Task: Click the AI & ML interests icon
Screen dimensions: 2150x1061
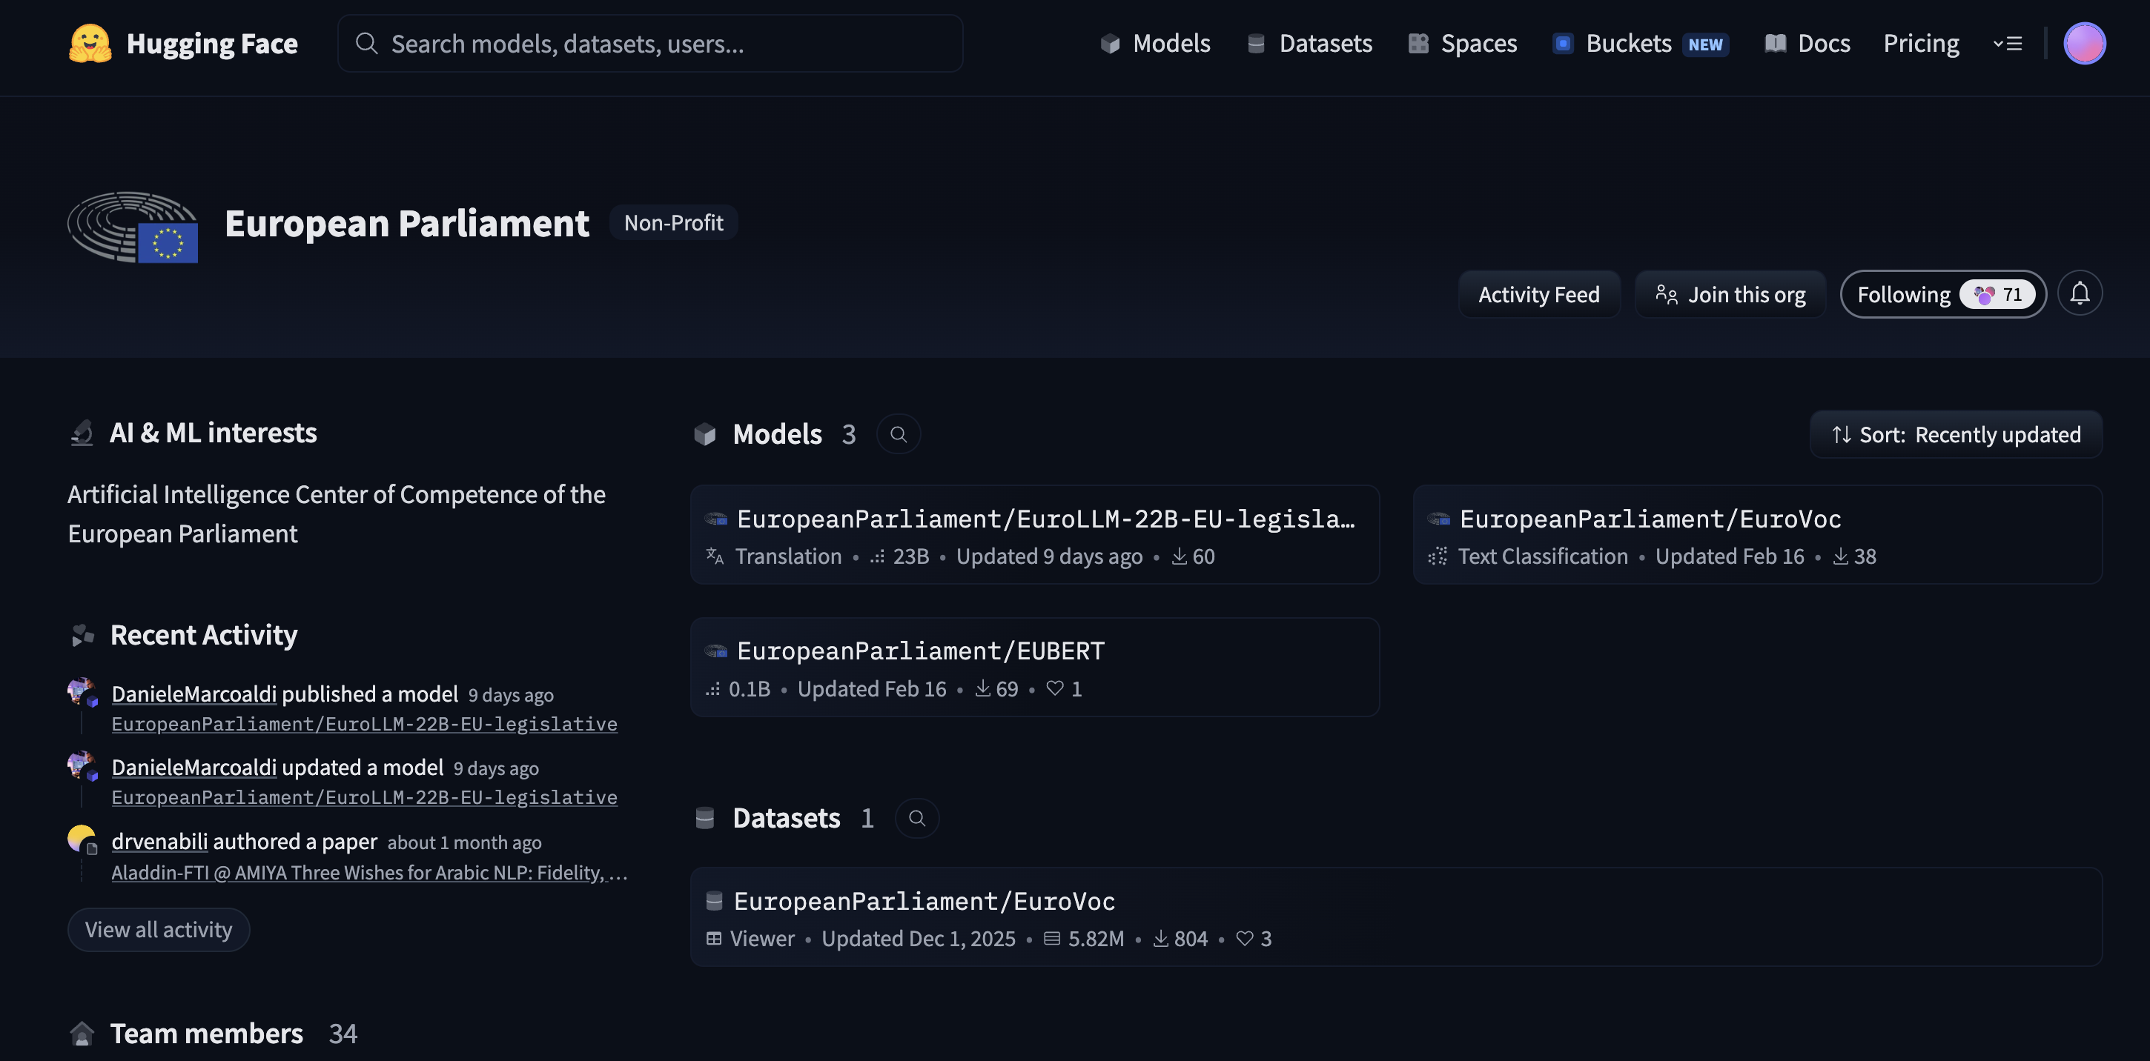Action: pos(82,433)
